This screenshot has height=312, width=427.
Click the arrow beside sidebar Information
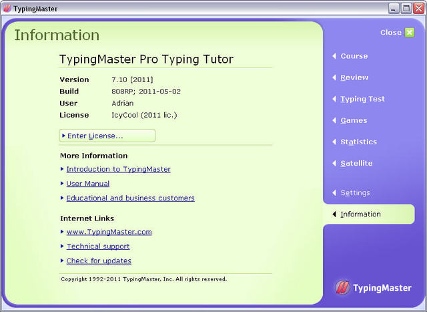coord(334,214)
